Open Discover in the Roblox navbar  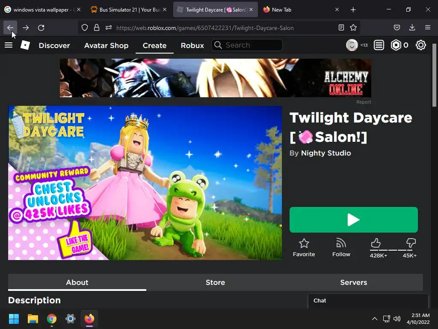(x=54, y=45)
